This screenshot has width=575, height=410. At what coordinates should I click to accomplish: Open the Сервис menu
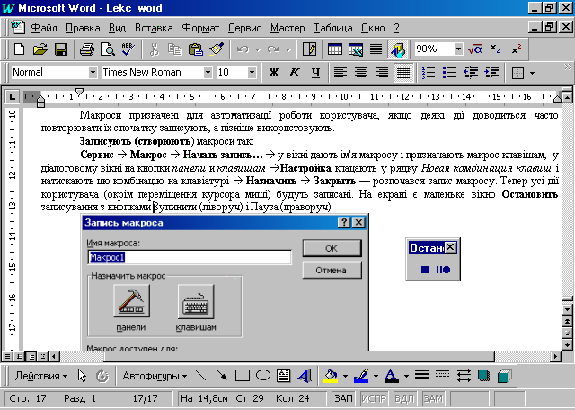pos(244,28)
